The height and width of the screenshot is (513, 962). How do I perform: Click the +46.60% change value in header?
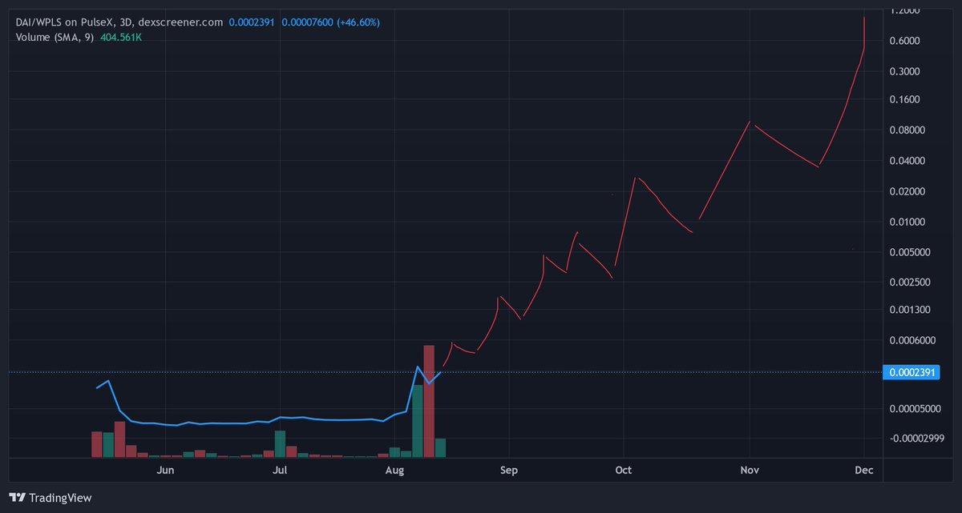[357, 22]
